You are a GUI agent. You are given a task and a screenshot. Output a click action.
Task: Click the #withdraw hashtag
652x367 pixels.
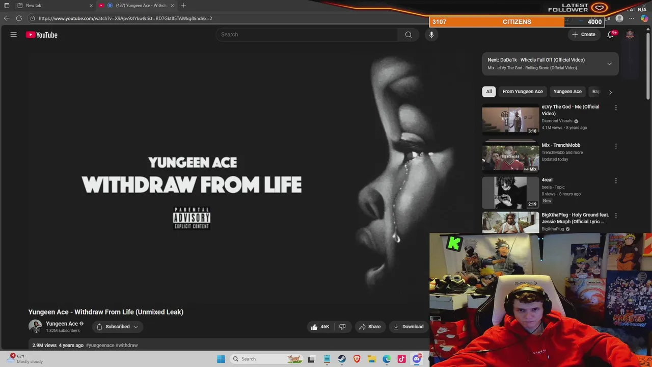tap(127, 345)
